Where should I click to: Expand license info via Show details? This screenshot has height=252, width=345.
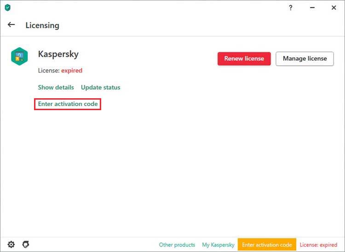point(56,87)
